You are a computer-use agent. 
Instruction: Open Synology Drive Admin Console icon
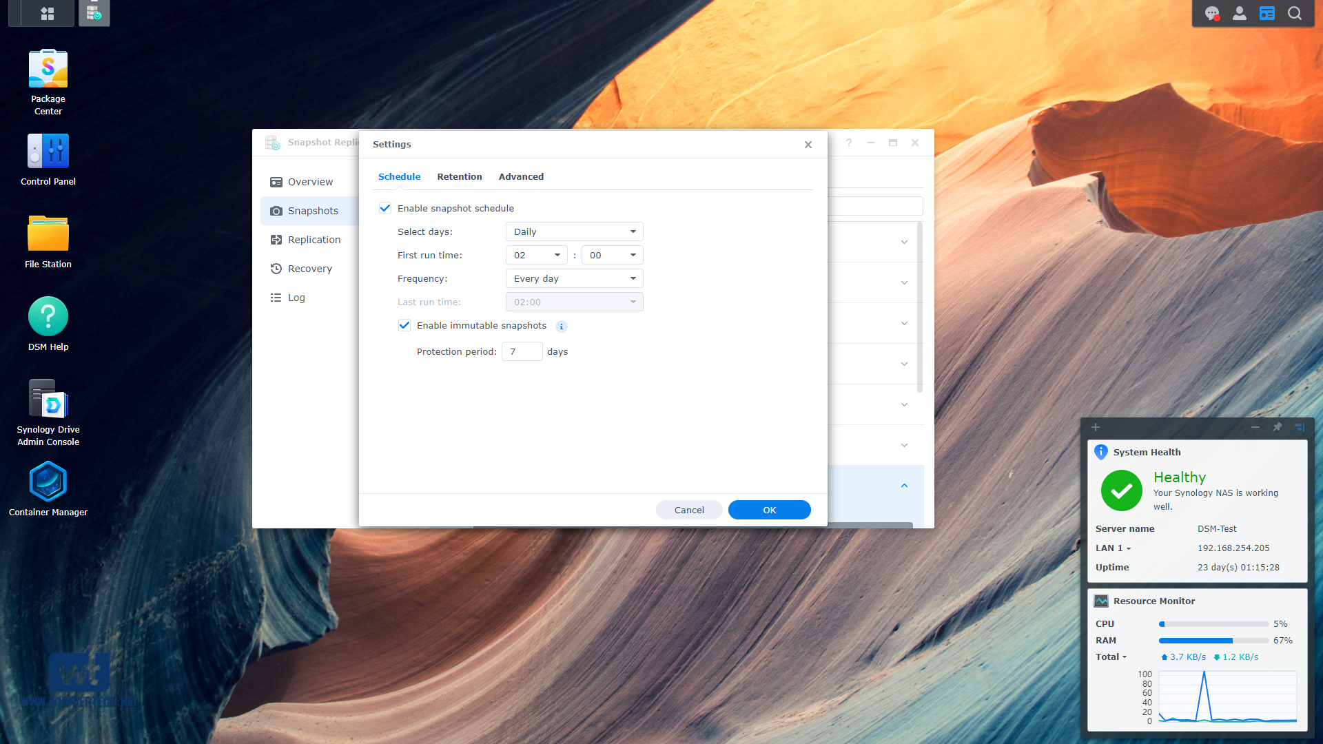click(48, 400)
